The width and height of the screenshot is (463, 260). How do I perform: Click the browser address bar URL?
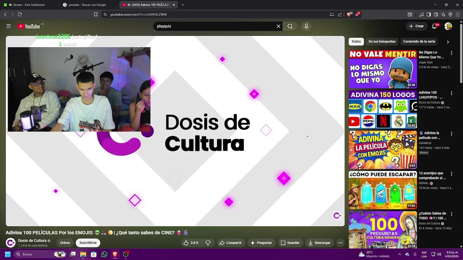point(139,14)
